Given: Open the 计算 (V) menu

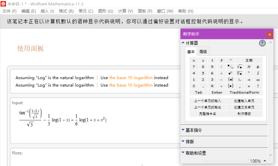Looking at the screenshot, I should [125, 11].
